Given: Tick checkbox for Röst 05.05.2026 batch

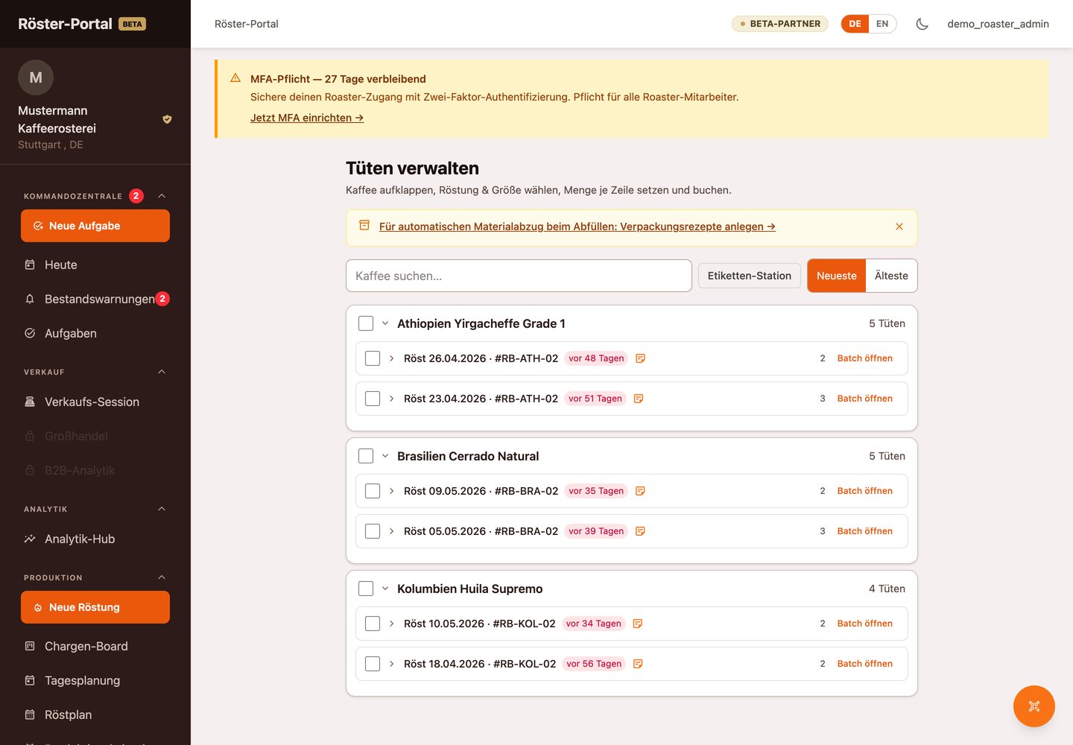Looking at the screenshot, I should [373, 531].
